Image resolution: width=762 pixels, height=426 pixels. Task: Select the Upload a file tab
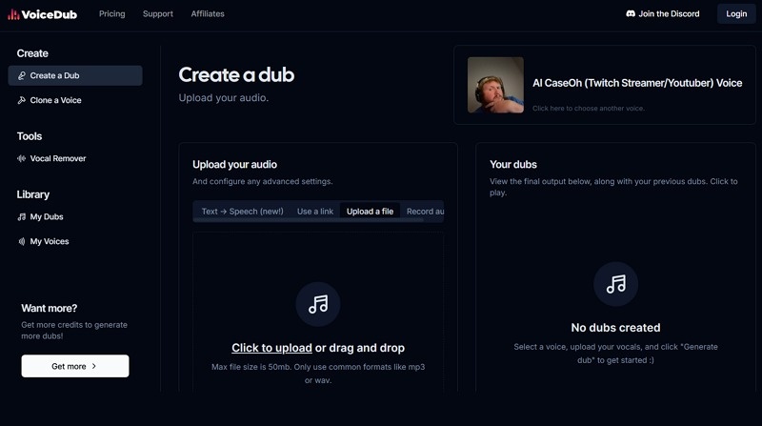370,211
